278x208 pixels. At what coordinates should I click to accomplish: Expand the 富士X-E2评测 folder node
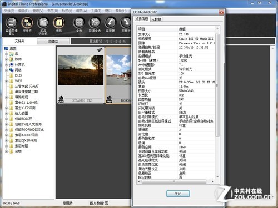(7, 108)
